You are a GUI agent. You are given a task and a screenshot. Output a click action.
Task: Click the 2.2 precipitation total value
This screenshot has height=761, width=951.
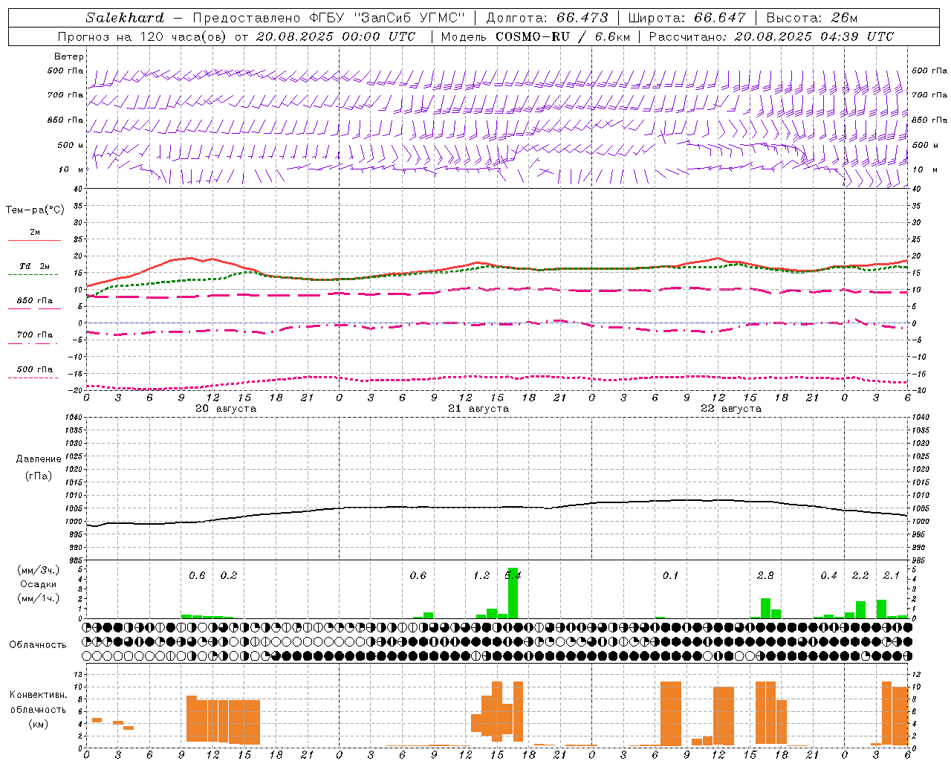860,576
